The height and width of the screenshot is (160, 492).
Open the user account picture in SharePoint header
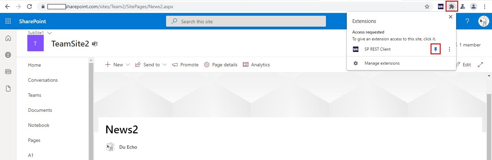point(483,21)
